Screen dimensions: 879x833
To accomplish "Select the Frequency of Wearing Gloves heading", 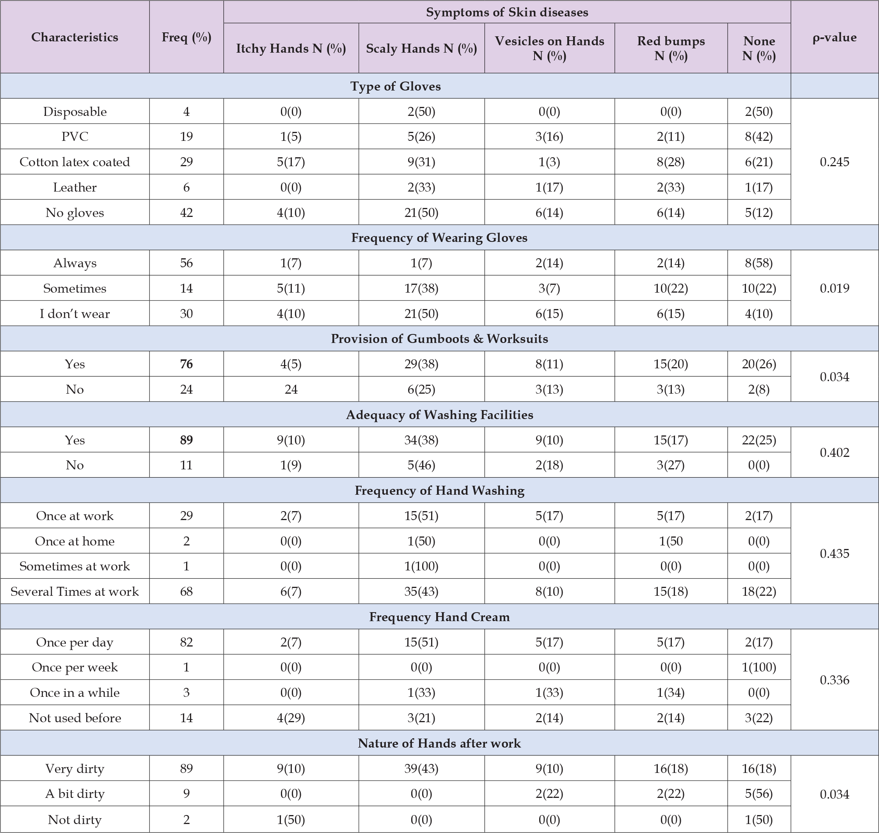I will [439, 238].
